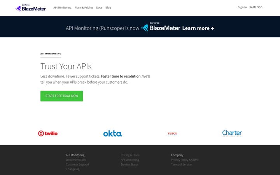Open Terms of Service in the footer
This screenshot has height=175, width=280.
(181, 164)
